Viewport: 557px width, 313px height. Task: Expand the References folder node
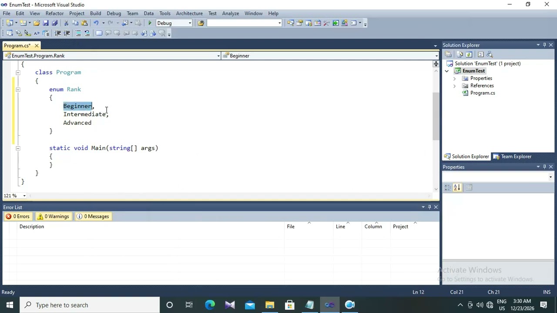(x=454, y=86)
